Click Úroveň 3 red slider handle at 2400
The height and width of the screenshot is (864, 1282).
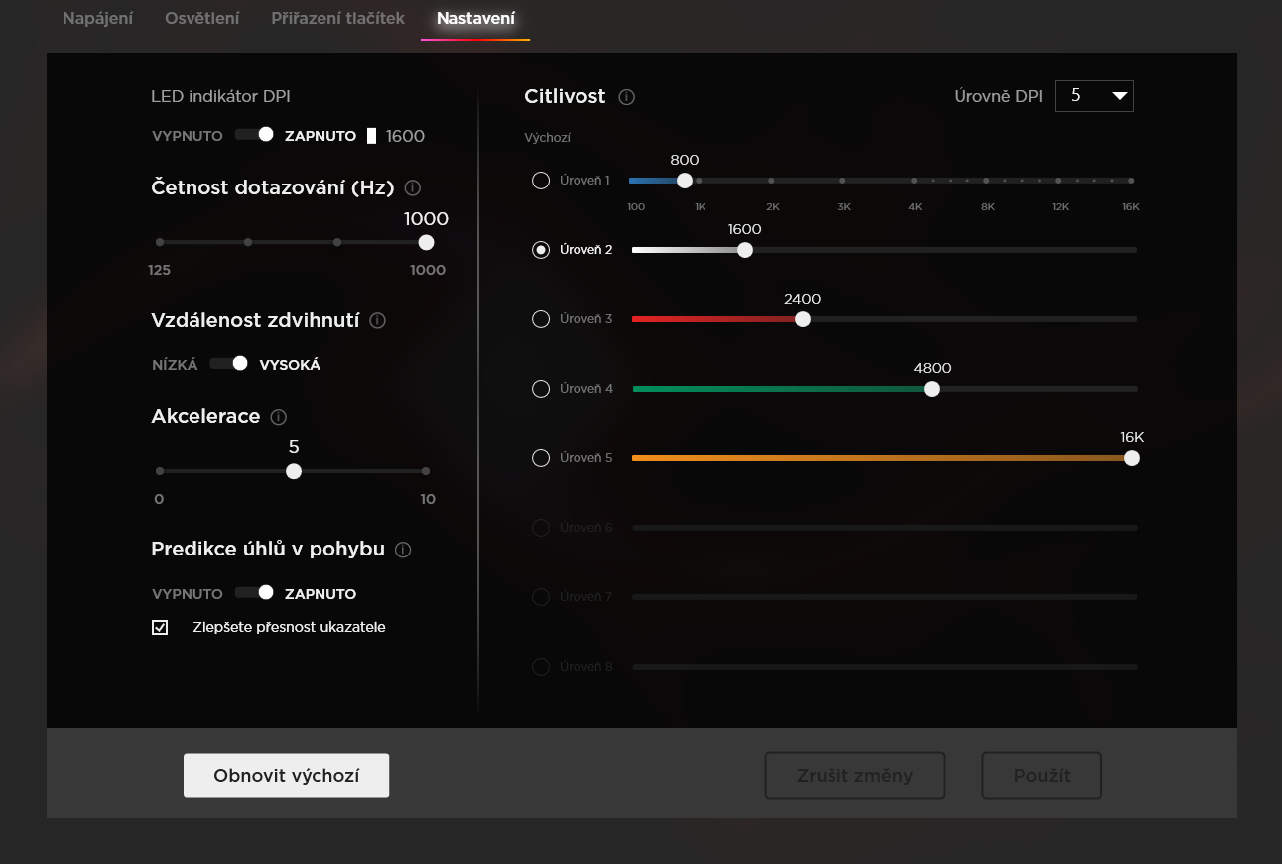[x=803, y=319]
